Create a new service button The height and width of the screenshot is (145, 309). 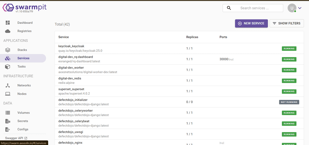pos(251,23)
